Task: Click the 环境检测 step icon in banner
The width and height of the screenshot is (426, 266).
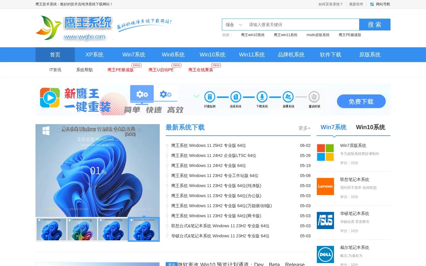Action: pos(210,97)
